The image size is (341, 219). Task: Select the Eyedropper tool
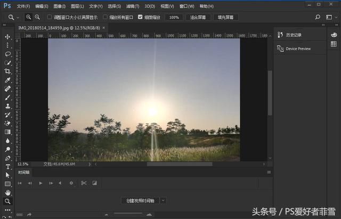(7, 80)
